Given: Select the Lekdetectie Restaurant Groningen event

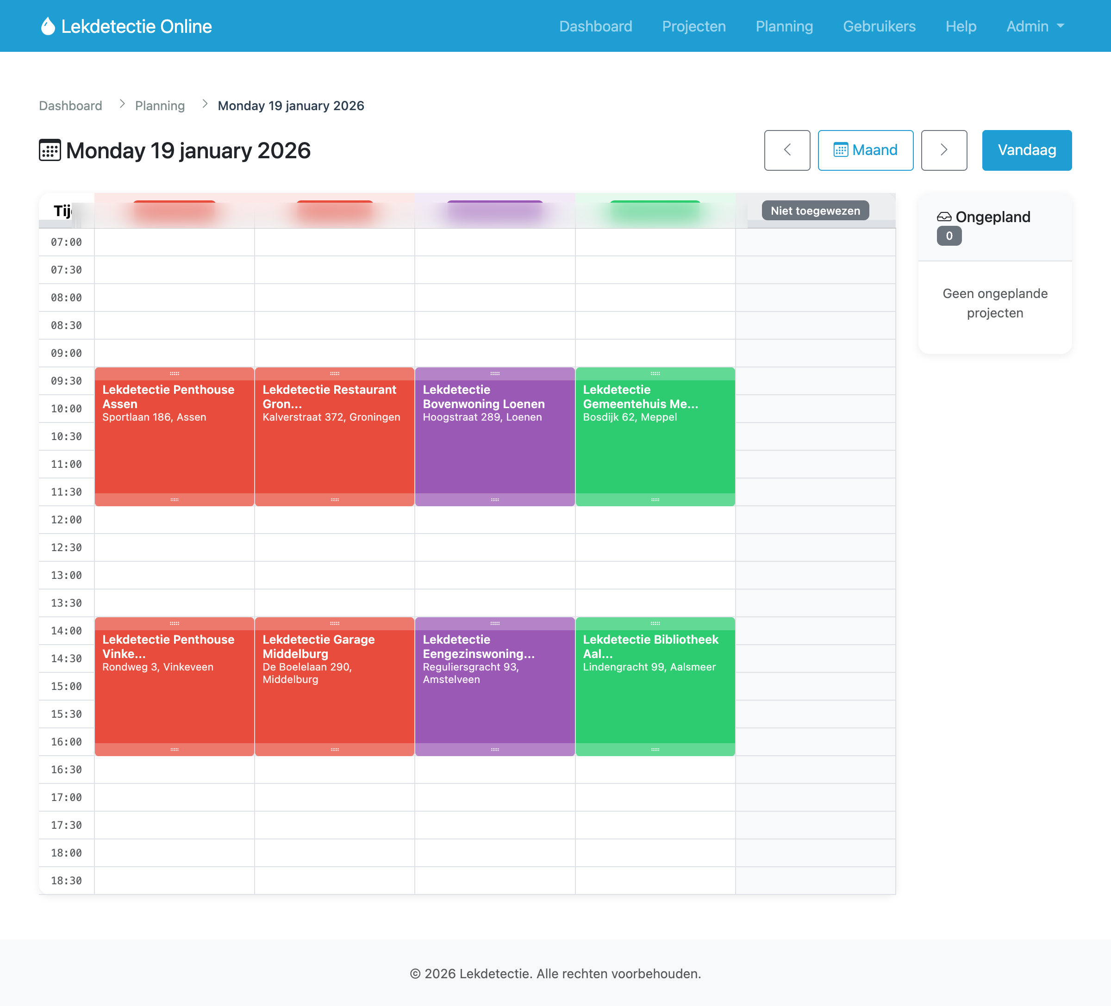Looking at the screenshot, I should (334, 435).
